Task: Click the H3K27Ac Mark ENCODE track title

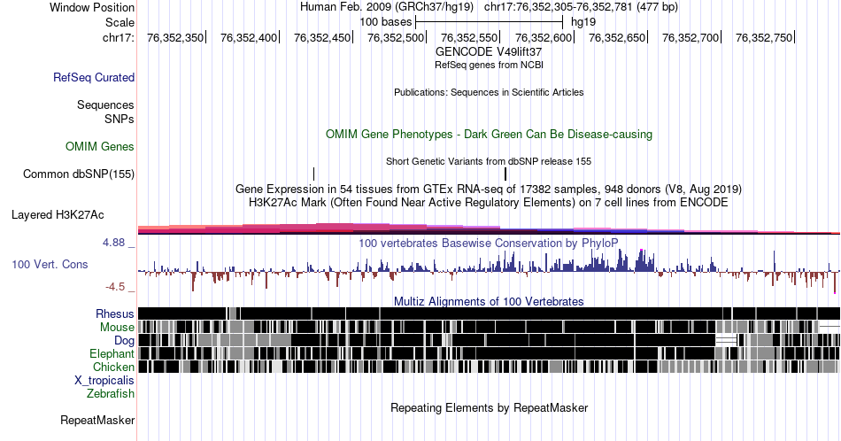Action: click(489, 202)
